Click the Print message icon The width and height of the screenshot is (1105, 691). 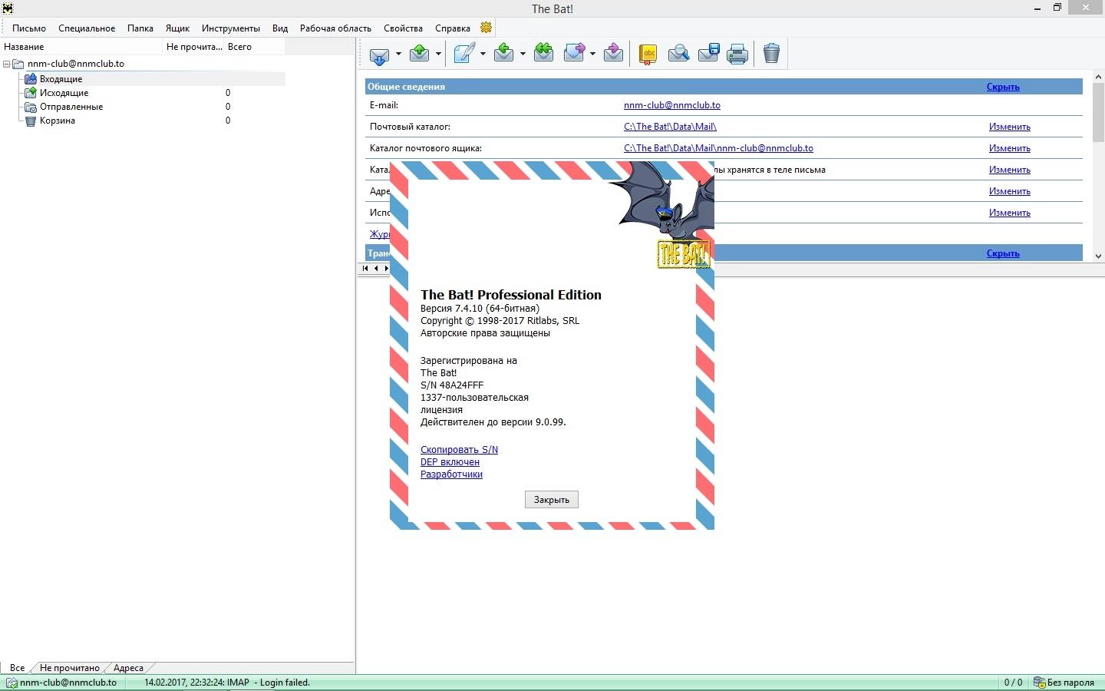pyautogui.click(x=737, y=54)
